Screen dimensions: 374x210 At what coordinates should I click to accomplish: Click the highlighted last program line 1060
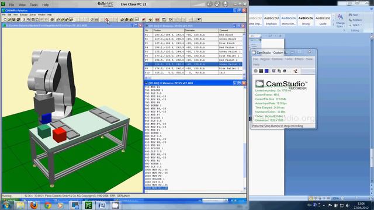[x=156, y=188]
